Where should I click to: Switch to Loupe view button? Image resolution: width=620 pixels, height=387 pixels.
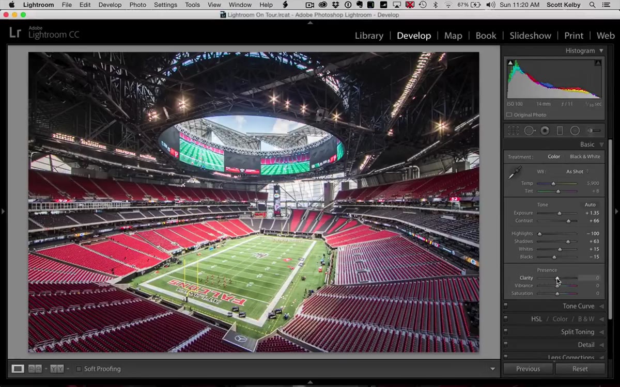pos(18,369)
